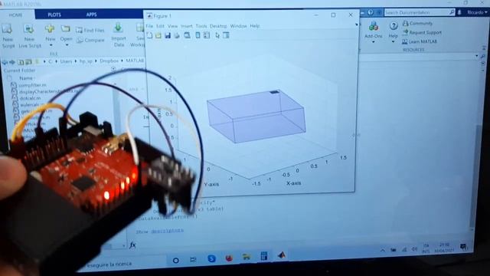
Task: Click Save Figure icon in Figure toolbar
Action: 168,35
